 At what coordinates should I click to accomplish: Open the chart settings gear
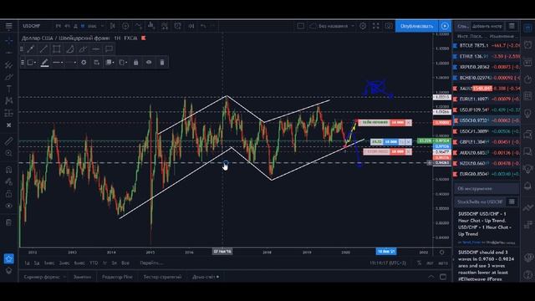tap(363, 26)
